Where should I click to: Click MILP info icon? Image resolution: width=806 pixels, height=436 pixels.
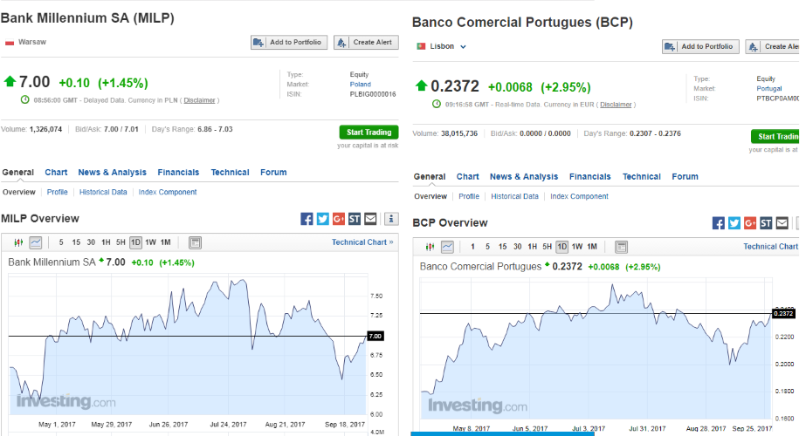(x=391, y=219)
